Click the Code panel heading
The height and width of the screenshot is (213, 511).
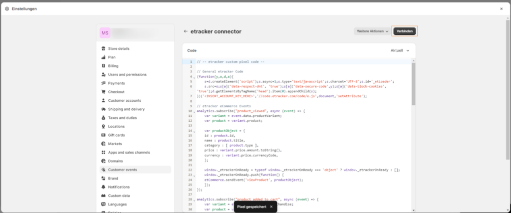192,50
